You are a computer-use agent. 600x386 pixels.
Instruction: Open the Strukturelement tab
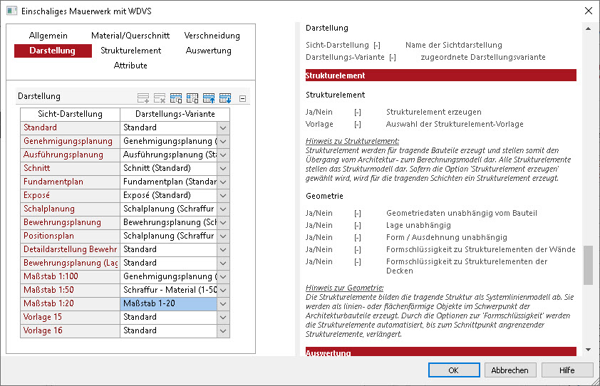[x=131, y=51]
